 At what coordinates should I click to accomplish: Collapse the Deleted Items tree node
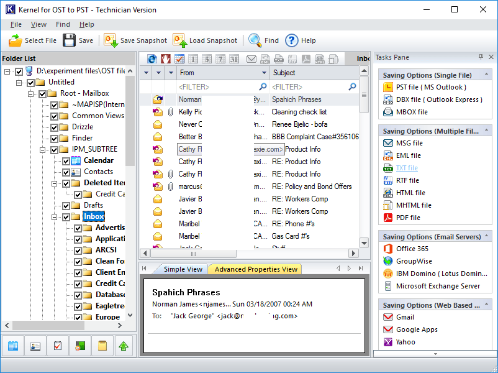54,183
